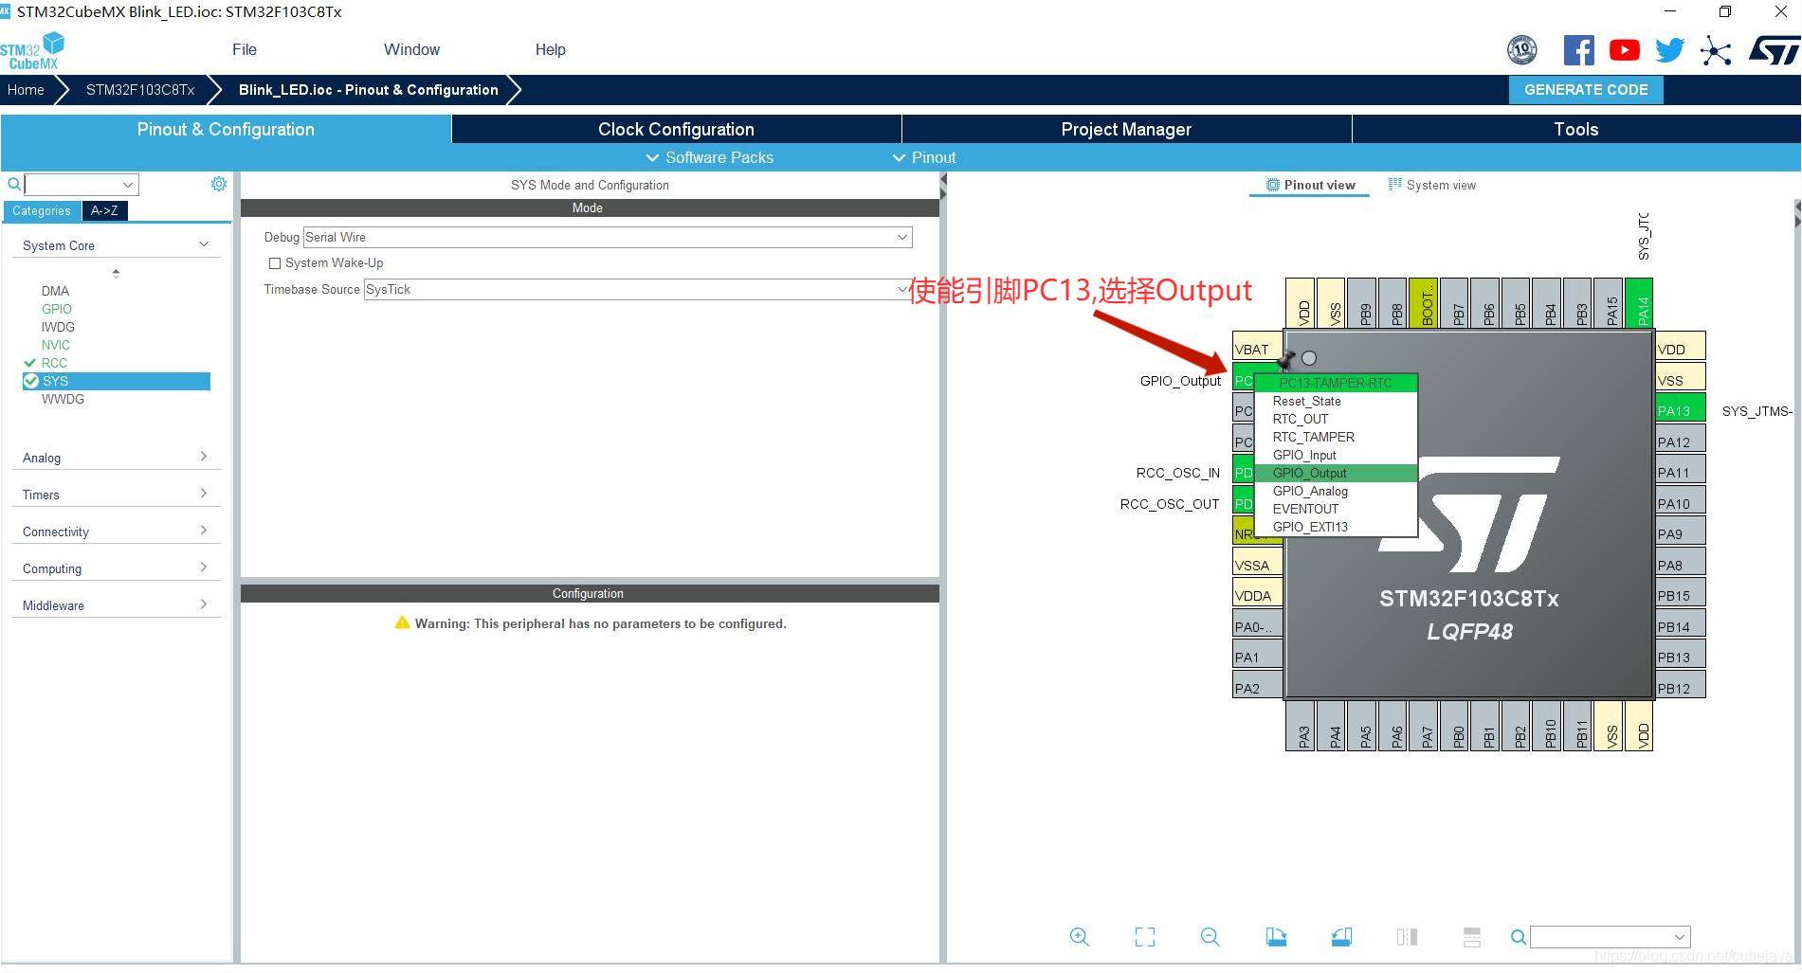Rotate chip view clockwise icon
This screenshot has width=1802, height=973.
tap(1276, 937)
